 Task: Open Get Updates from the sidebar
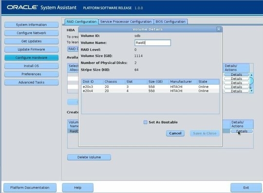31,41
